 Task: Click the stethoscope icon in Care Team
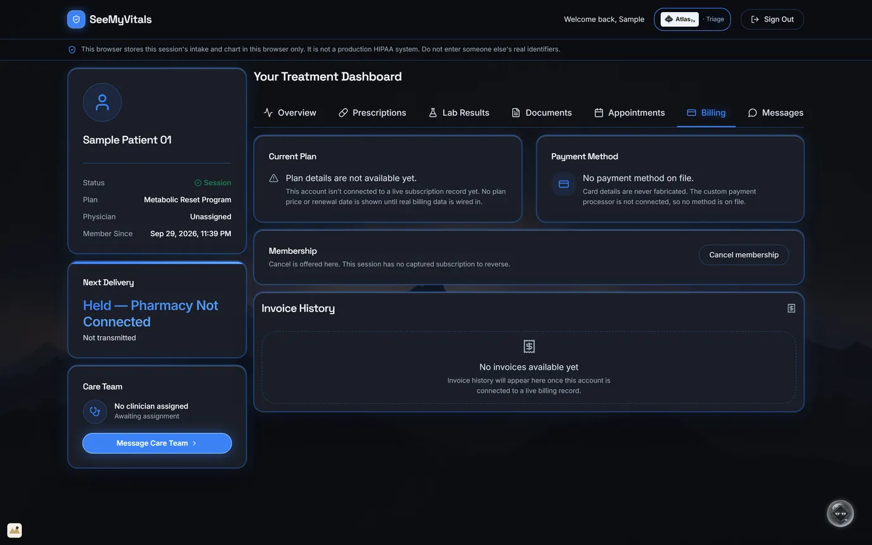tap(95, 411)
